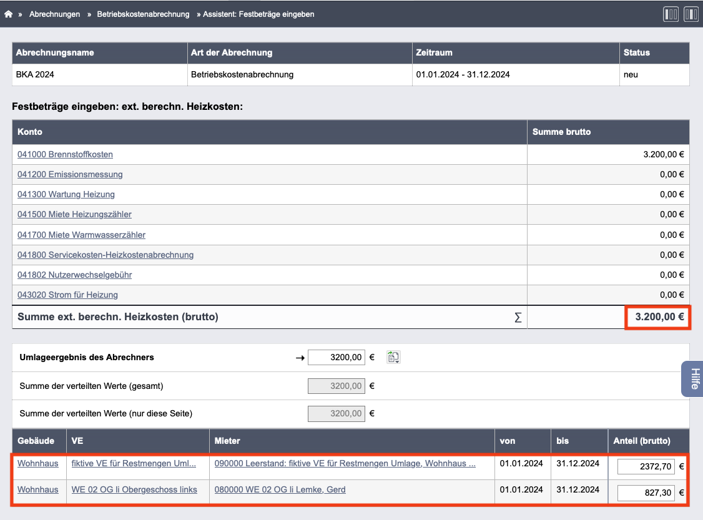The width and height of the screenshot is (703, 520).
Task: Open 041802 Nutzerwechselgebühr account link
Action: (74, 275)
